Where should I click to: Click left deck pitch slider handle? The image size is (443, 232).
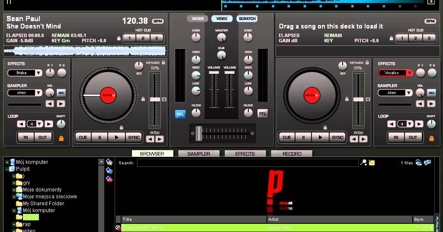(155, 99)
